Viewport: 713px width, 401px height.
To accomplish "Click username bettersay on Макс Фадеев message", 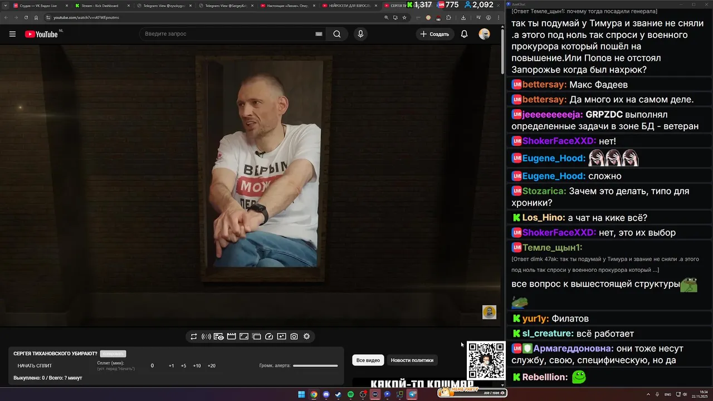I will click(544, 85).
